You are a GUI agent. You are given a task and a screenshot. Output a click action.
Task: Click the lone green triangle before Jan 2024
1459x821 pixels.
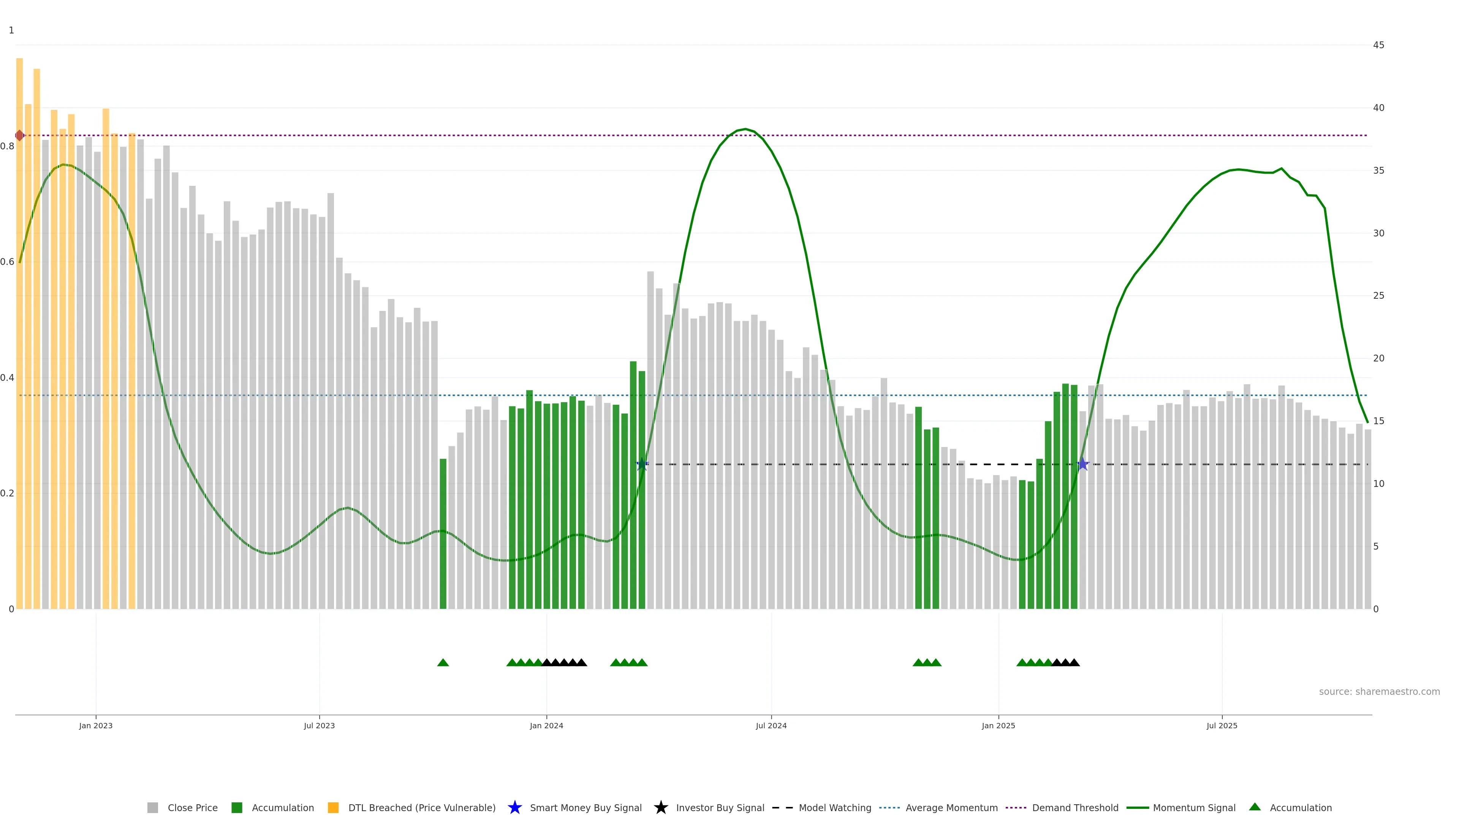point(443,663)
